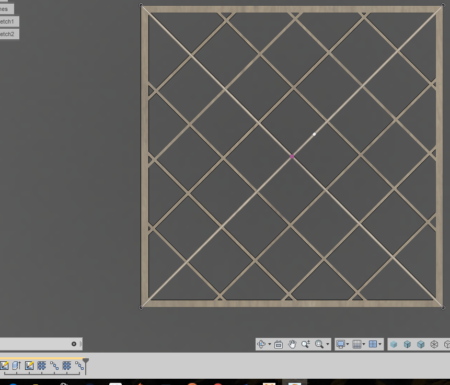Click the second grid pattern icon
450x385 pixels.
tap(66, 366)
